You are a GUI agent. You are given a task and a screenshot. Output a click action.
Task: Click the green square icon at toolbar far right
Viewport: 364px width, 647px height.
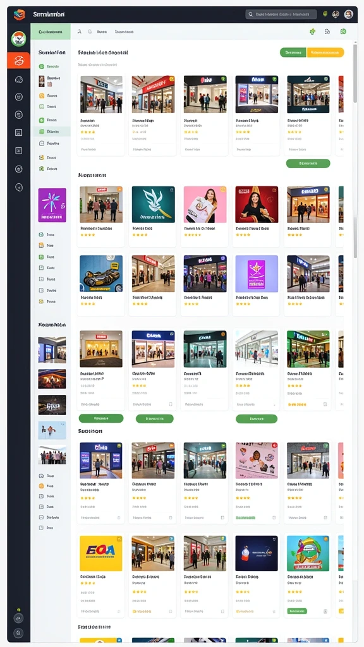click(343, 32)
